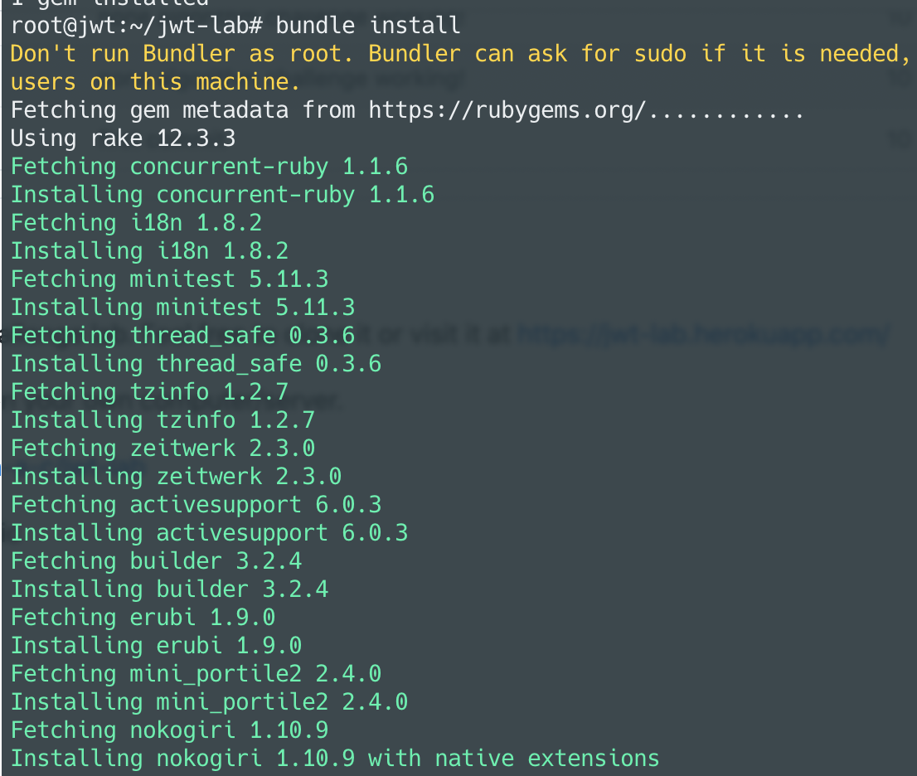Click 'users on this machine.' warning line
Viewport: 917px width, 776px height.
point(156,82)
